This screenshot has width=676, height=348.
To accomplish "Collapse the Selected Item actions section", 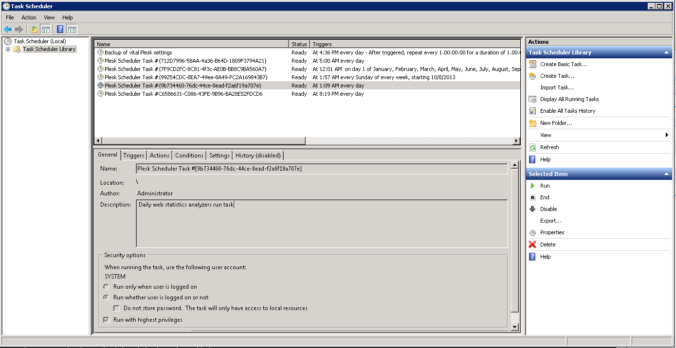I will coord(666,174).
